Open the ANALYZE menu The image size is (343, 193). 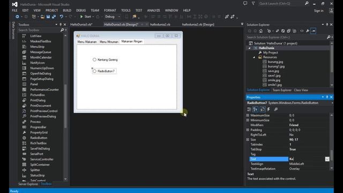pos(153,10)
